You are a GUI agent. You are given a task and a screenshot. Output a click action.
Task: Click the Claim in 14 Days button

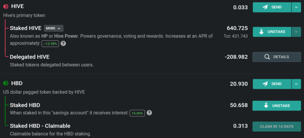coord(277,127)
